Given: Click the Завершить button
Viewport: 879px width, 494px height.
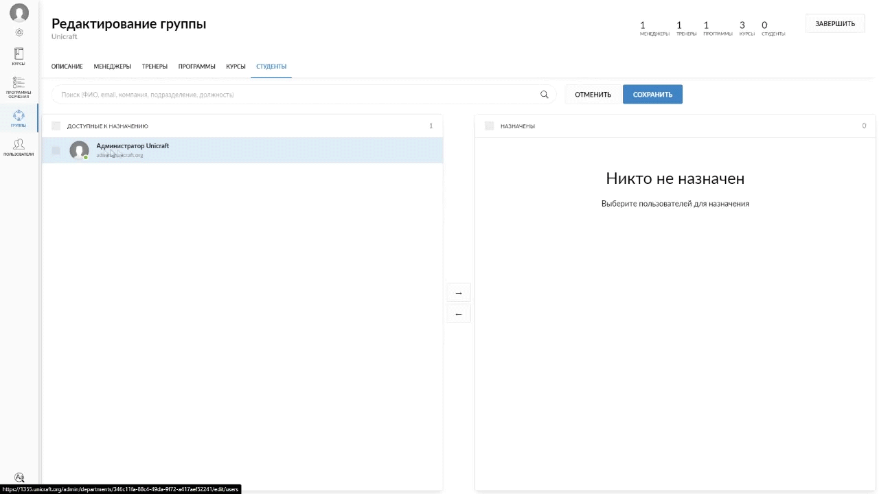Looking at the screenshot, I should point(835,24).
